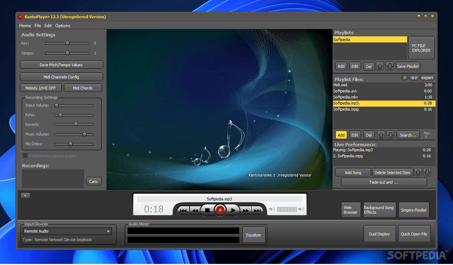Click the # numbering button in Playlist Files
This screenshot has width=453, height=265.
click(405, 78)
